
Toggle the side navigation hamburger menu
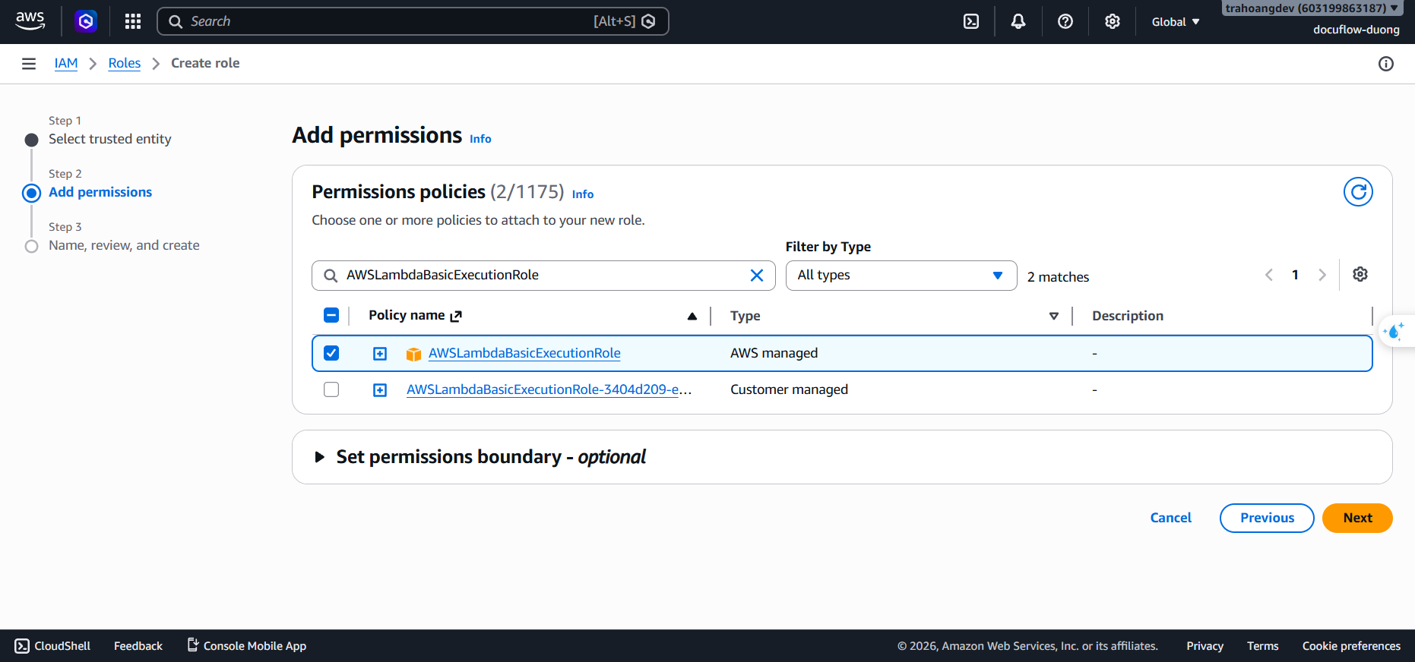coord(29,64)
